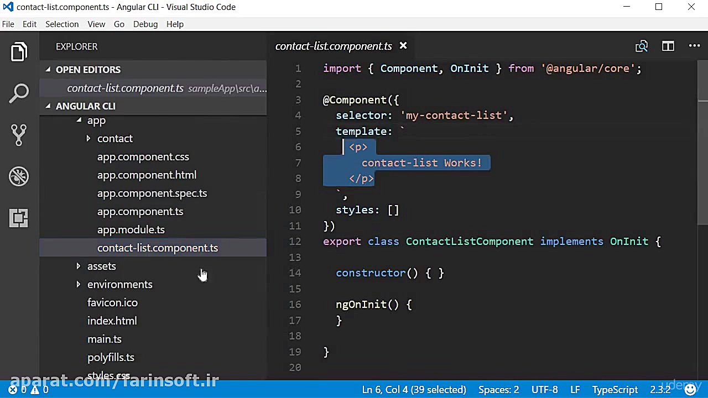Image resolution: width=708 pixels, height=398 pixels.
Task: Click the show changes icon in editor toolbar
Action: [x=642, y=46]
